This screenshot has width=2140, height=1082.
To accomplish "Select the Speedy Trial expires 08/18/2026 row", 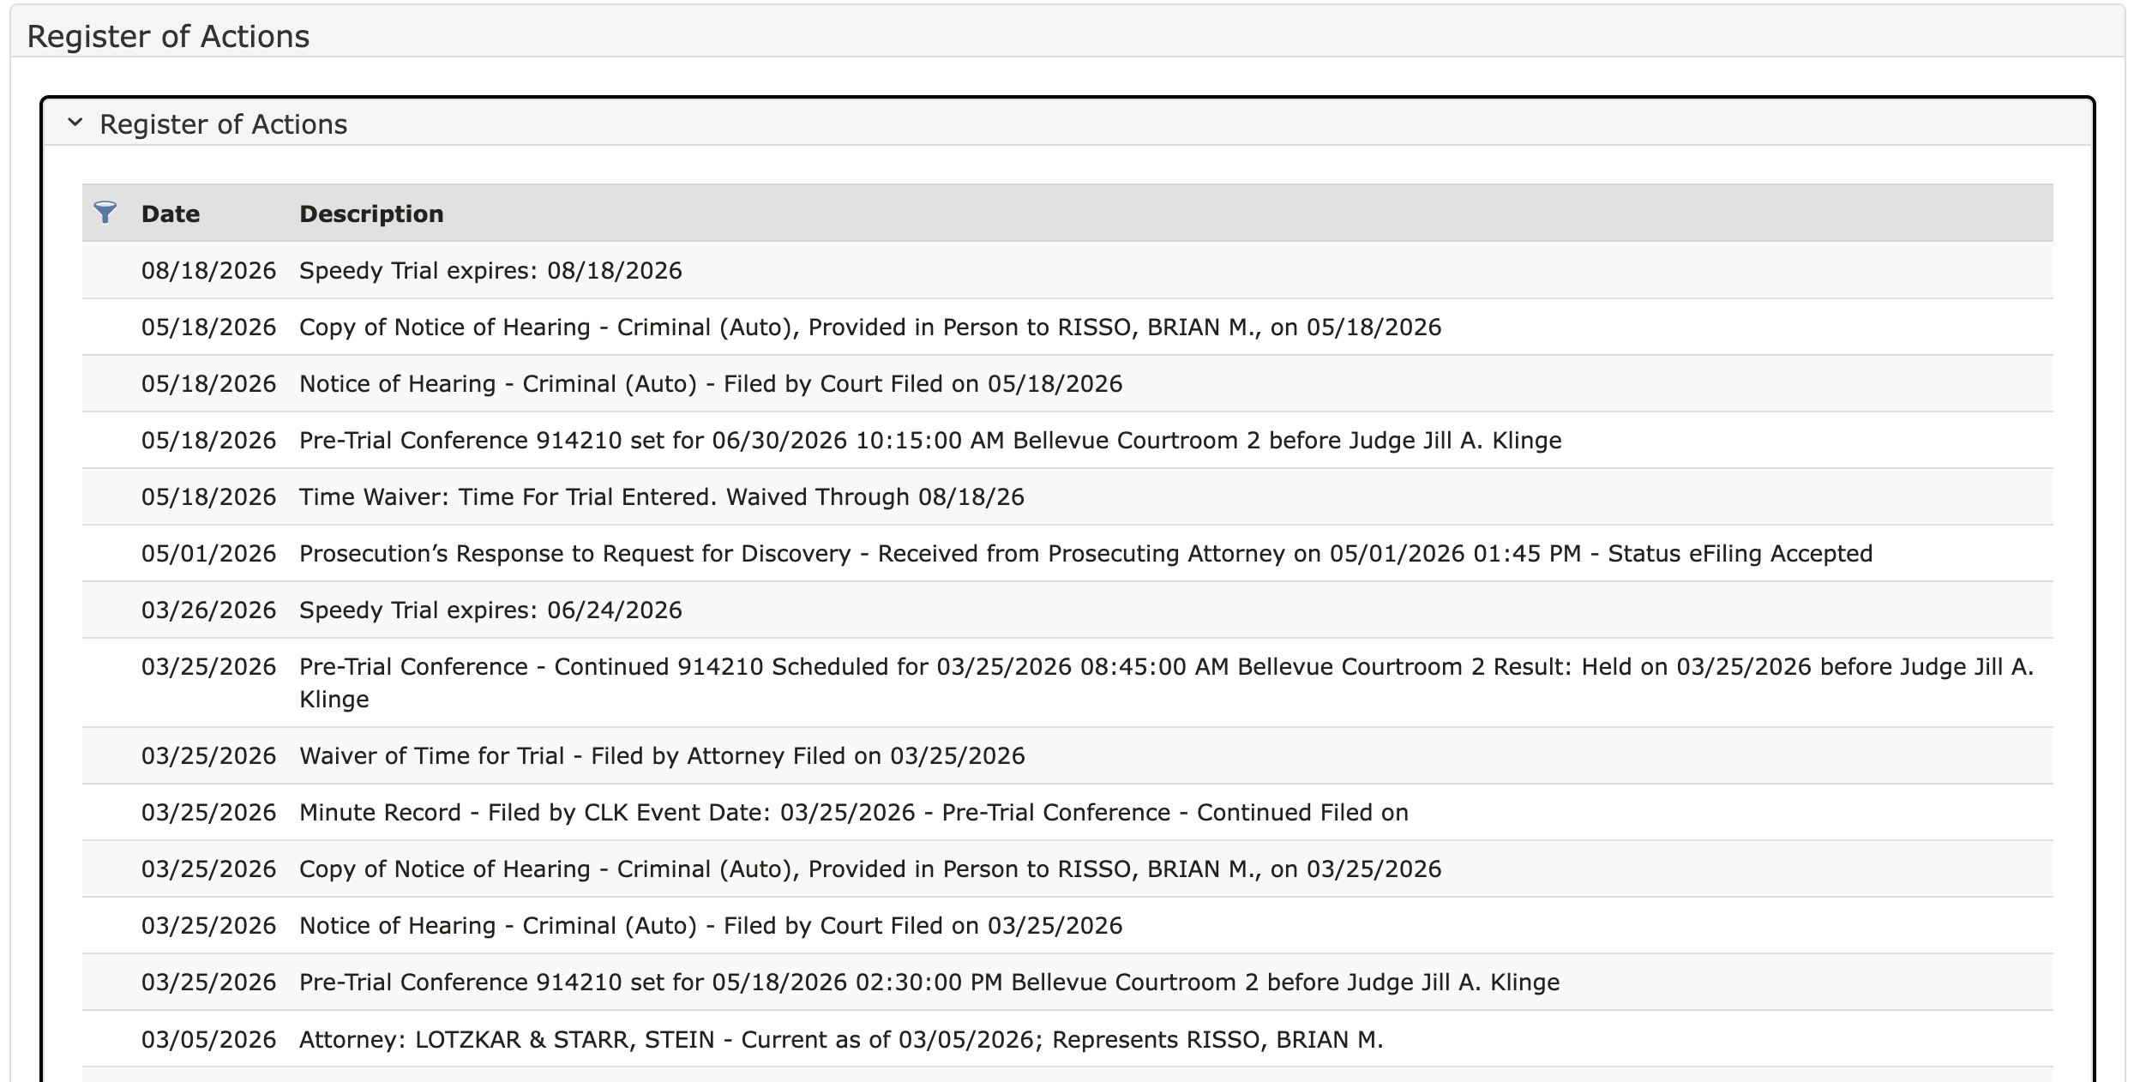I will click(1067, 270).
